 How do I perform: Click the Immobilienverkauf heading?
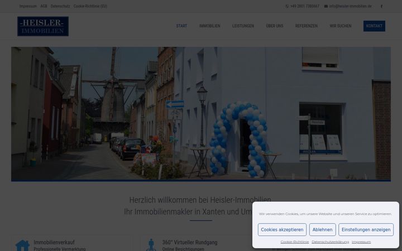tap(54, 242)
